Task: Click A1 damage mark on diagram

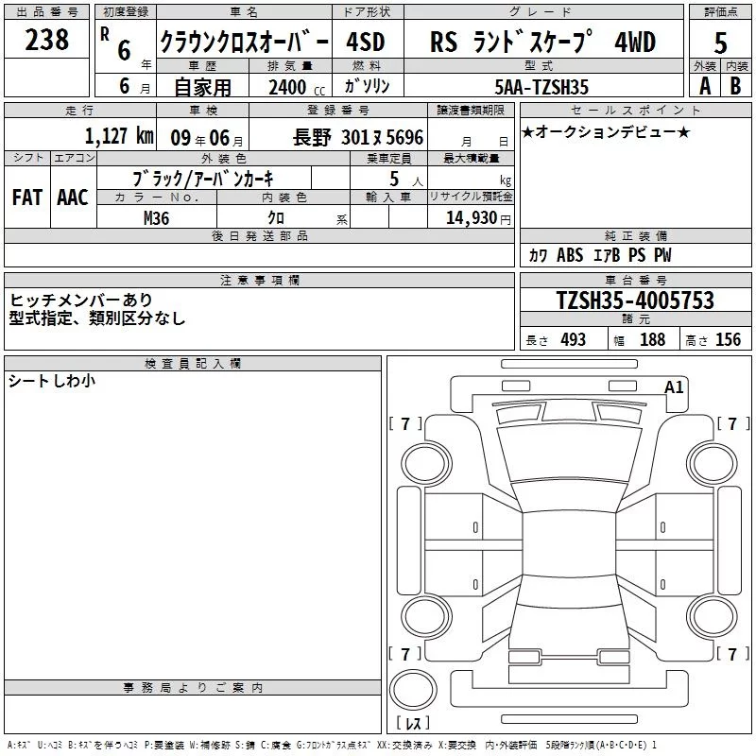Action: coord(674,387)
